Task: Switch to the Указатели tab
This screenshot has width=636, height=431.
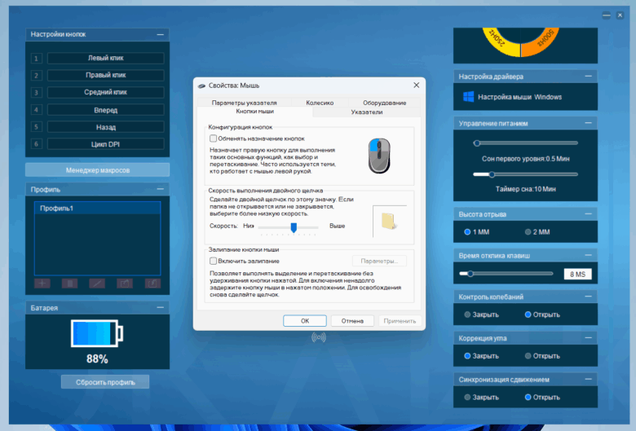Action: (367, 112)
